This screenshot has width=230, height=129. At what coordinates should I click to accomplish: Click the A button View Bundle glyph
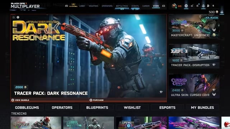coord(13,100)
